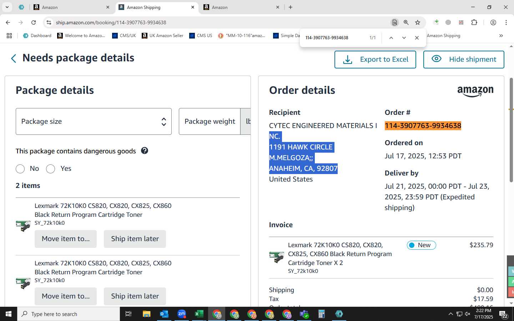This screenshot has height=321, width=514.
Task: Open the Extensions puzzle icon
Action: tap(474, 22)
